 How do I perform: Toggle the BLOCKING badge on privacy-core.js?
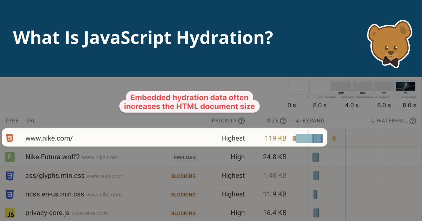[183, 213]
